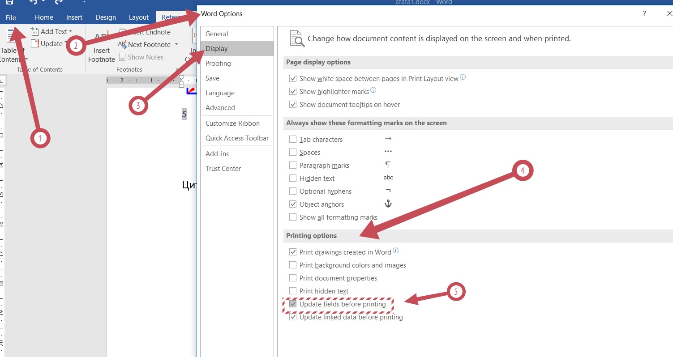Click the Undo arrow icon
Viewport: 673px width, 357px height.
(33, 2)
